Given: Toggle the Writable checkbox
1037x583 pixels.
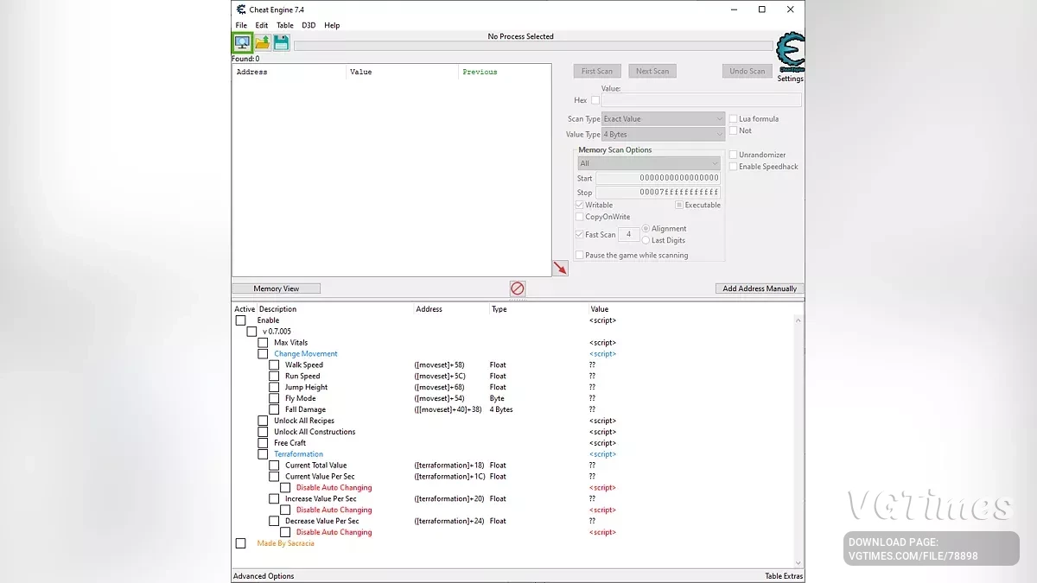Looking at the screenshot, I should [x=580, y=205].
